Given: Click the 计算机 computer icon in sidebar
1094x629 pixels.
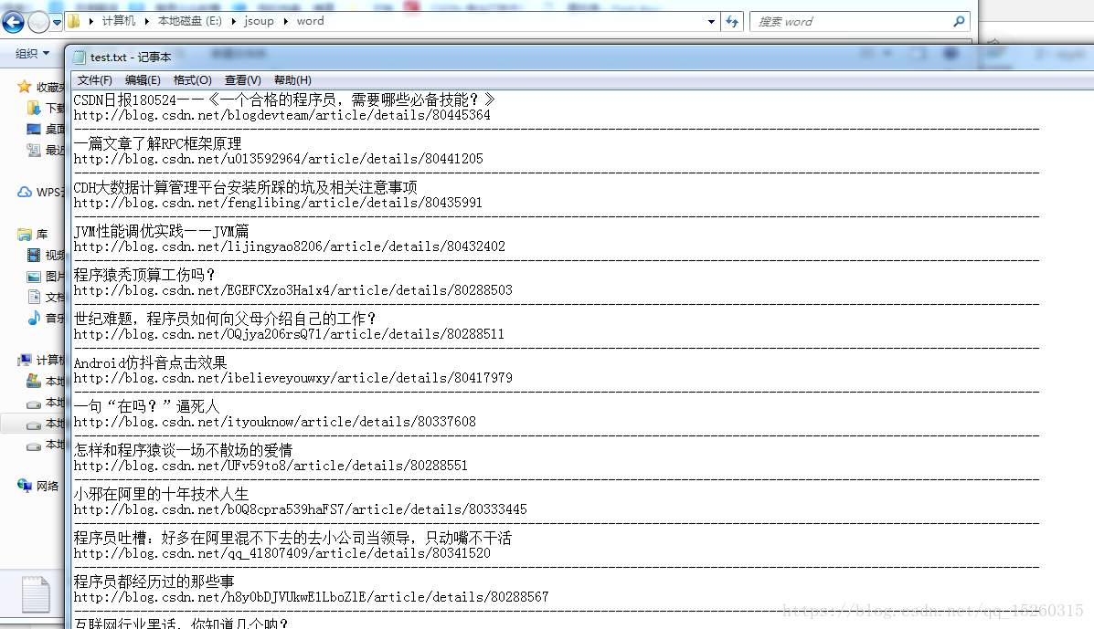Looking at the screenshot, I should pyautogui.click(x=25, y=360).
